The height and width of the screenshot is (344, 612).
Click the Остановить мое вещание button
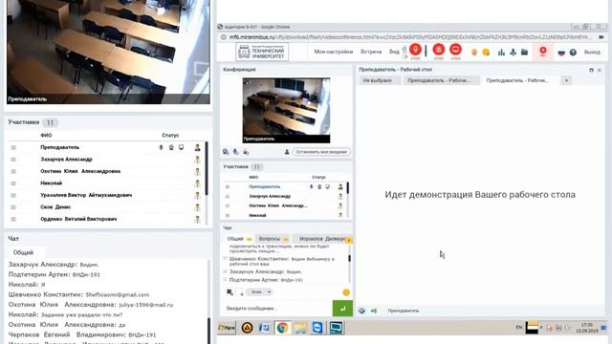[321, 152]
